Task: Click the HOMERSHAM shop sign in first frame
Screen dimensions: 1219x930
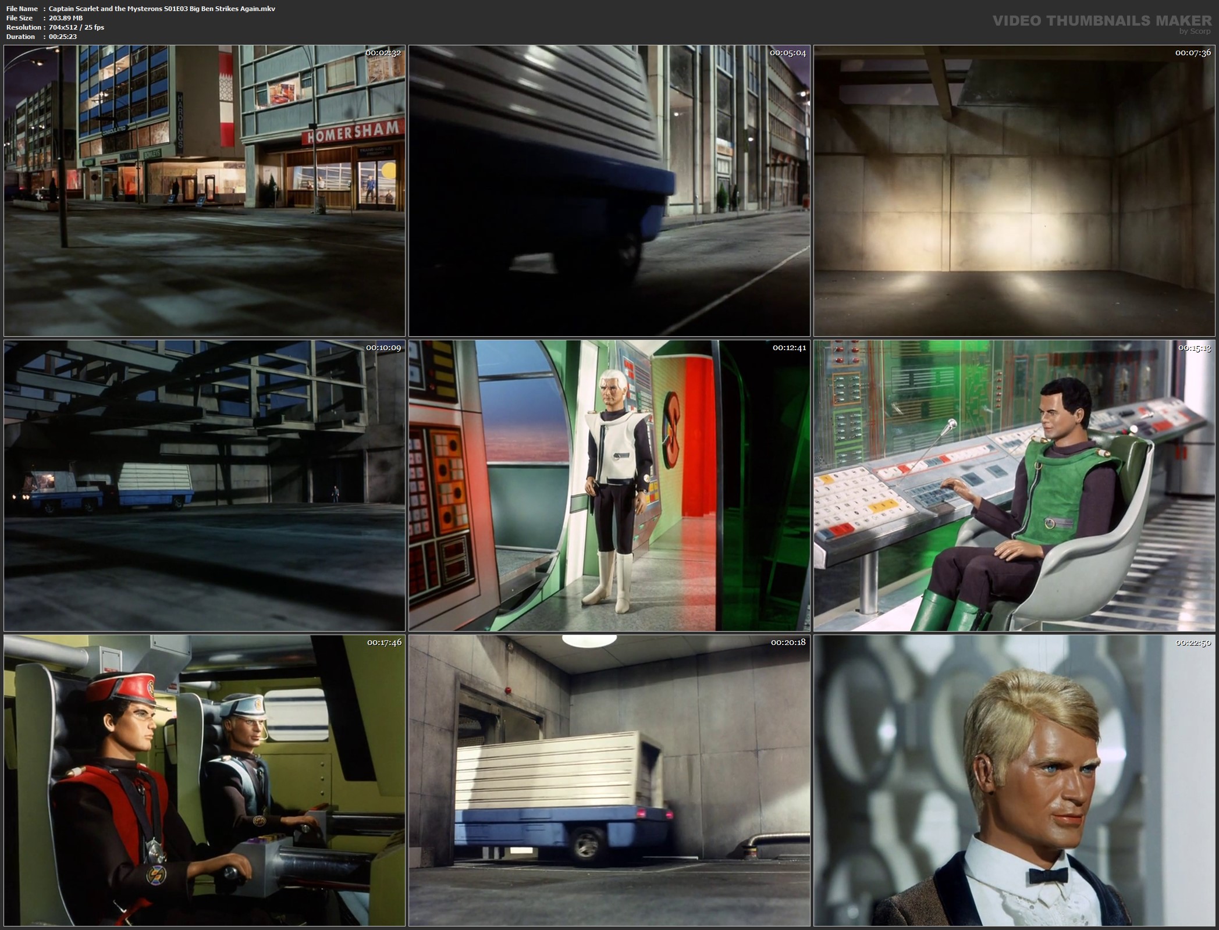Action: 353,134
